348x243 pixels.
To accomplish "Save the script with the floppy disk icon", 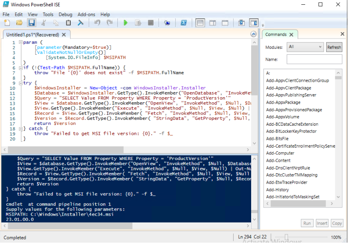I will click(32, 23).
